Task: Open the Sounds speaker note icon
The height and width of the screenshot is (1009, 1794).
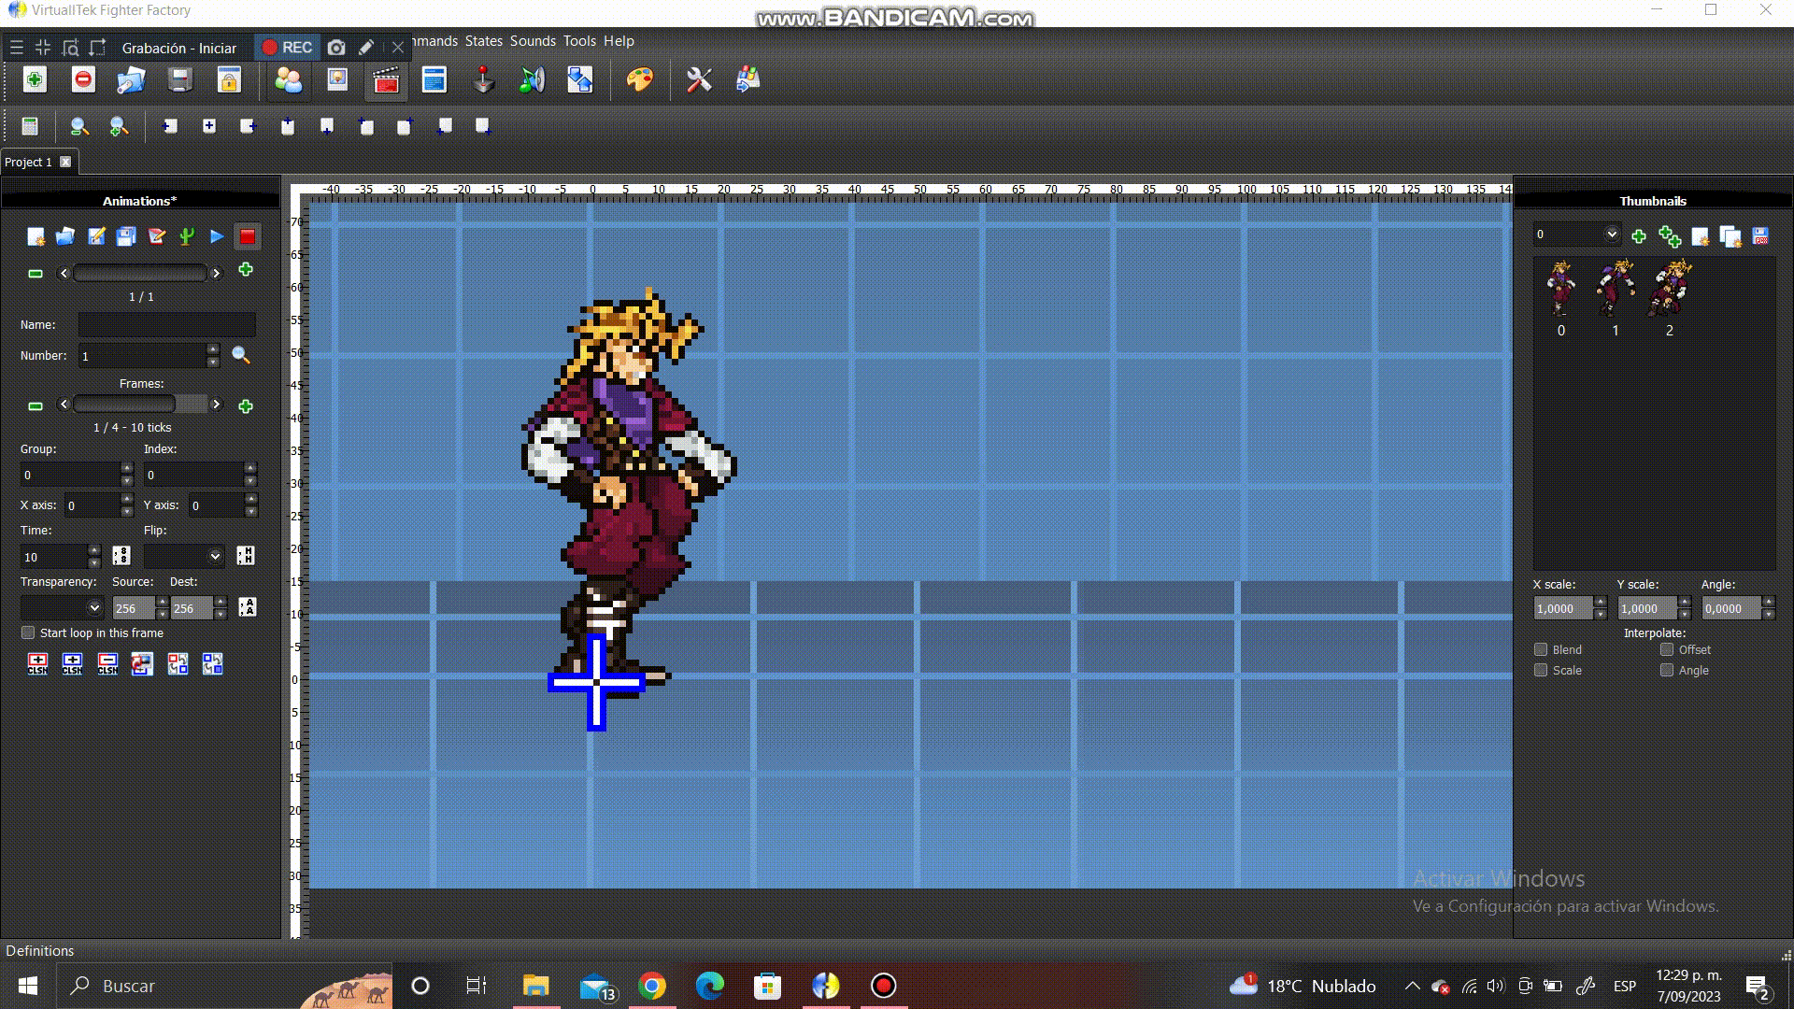Action: click(532, 80)
